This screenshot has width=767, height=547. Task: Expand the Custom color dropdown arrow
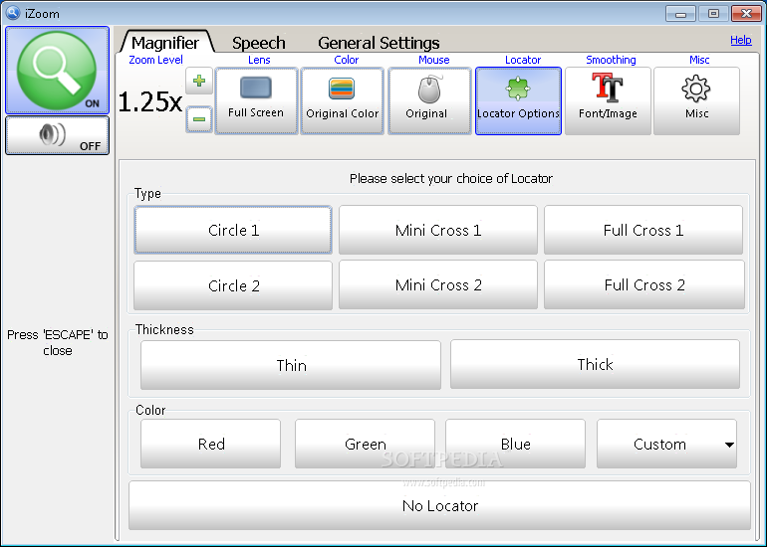coord(729,445)
